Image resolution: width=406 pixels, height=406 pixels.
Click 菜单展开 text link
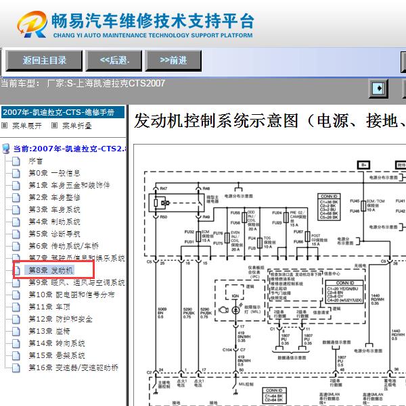click(27, 126)
